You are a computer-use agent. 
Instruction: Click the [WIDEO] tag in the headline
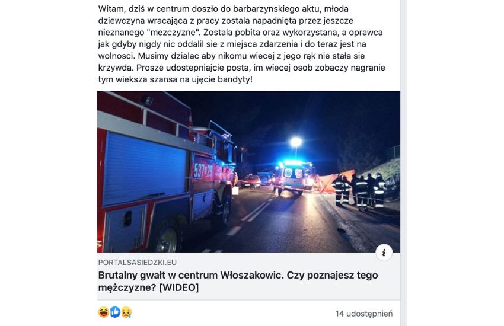pyautogui.click(x=178, y=287)
